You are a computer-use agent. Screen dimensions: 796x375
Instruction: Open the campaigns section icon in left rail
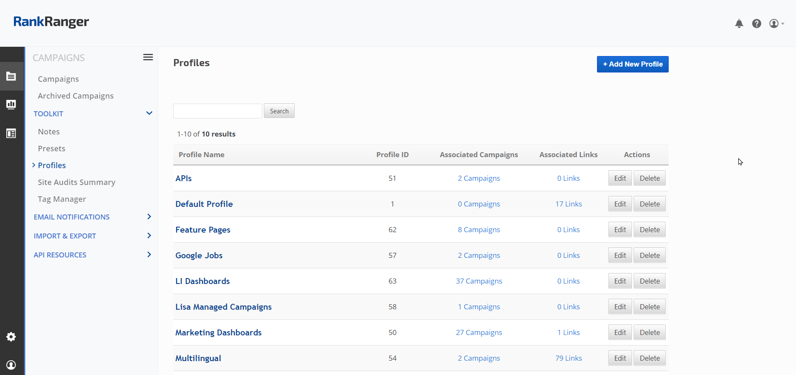pyautogui.click(x=11, y=76)
